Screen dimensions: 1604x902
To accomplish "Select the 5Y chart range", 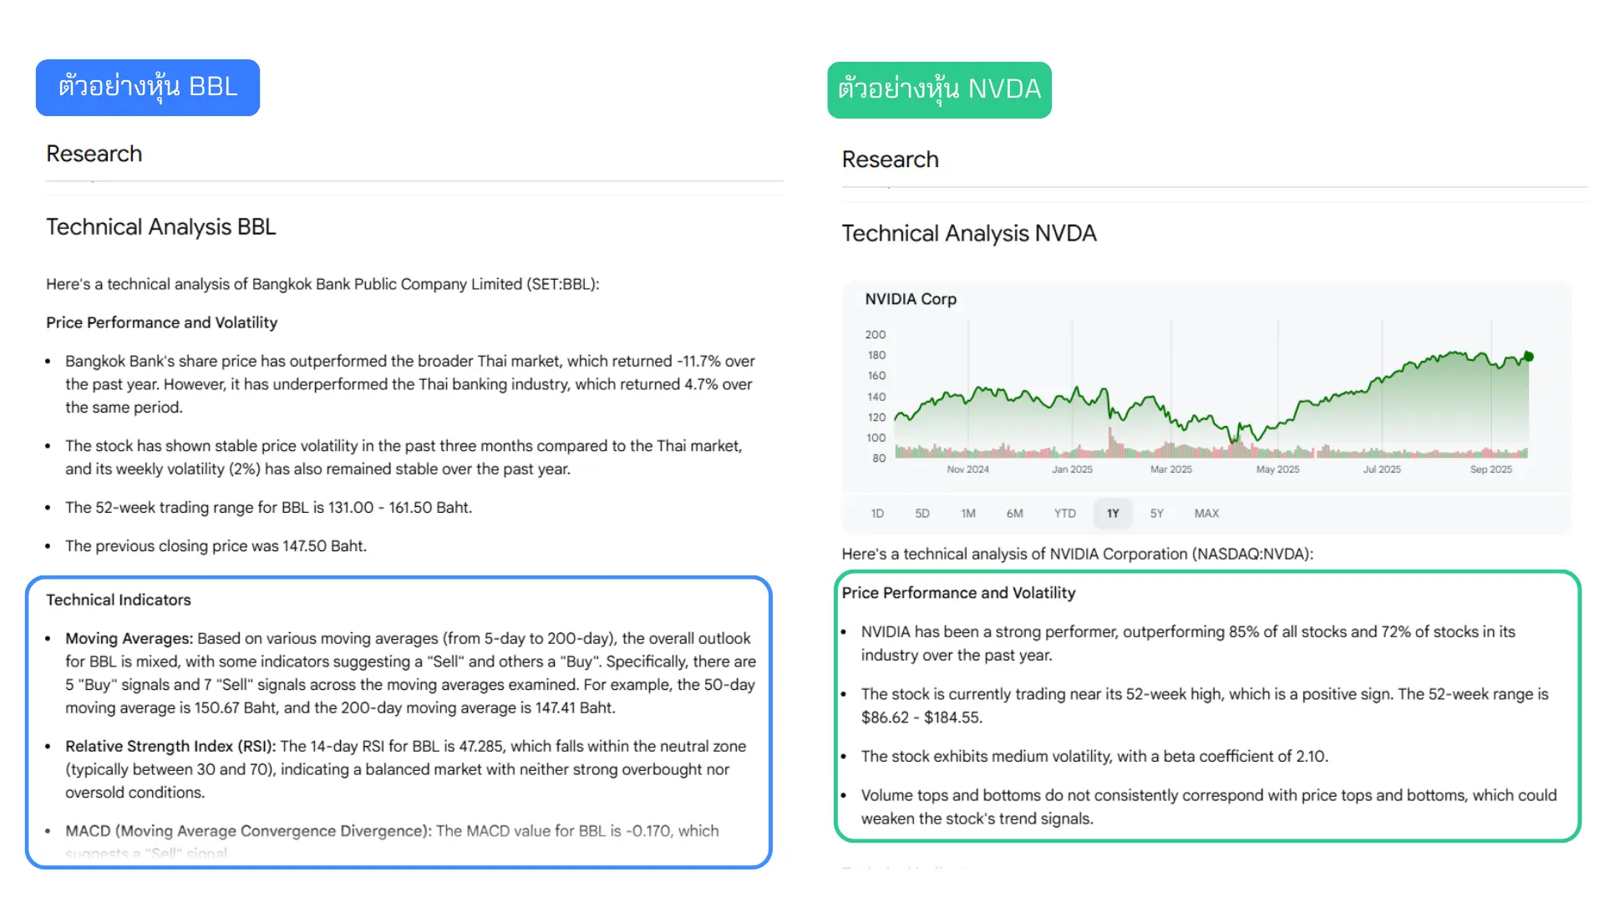I will [x=1157, y=514].
